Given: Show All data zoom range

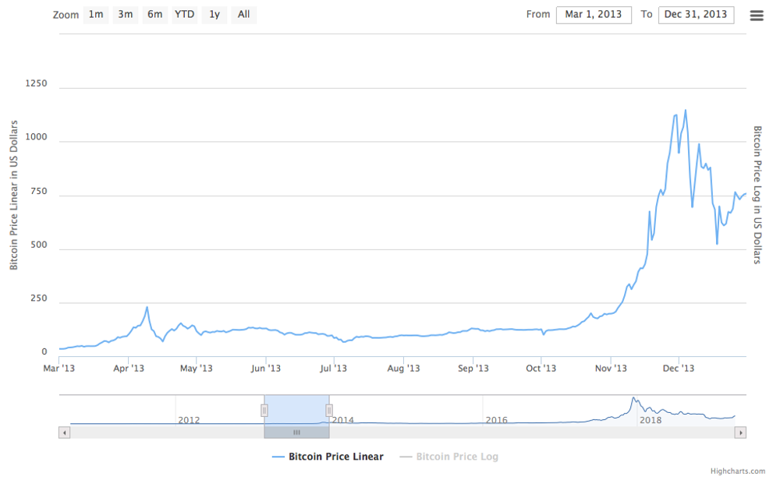Looking at the screenshot, I should pyautogui.click(x=243, y=14).
